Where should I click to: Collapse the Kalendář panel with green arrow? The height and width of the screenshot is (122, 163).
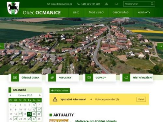click(x=10, y=90)
